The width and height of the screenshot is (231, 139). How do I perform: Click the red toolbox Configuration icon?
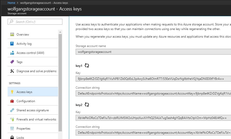12,101
